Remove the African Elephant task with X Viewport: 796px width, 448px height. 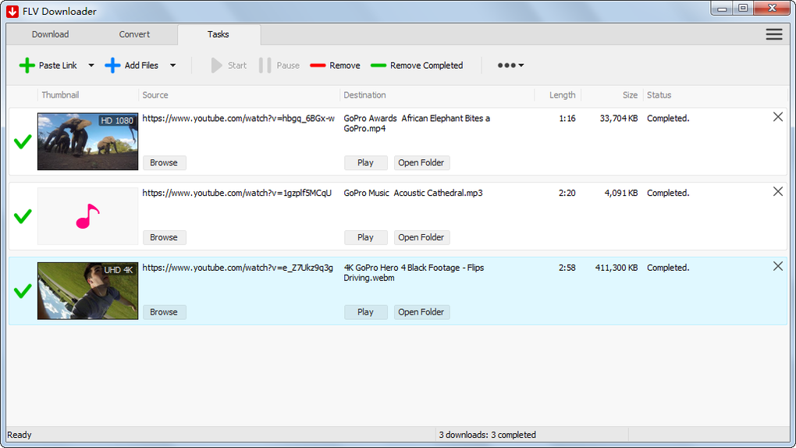(x=778, y=117)
